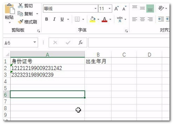Toggle align text left

click(135, 19)
